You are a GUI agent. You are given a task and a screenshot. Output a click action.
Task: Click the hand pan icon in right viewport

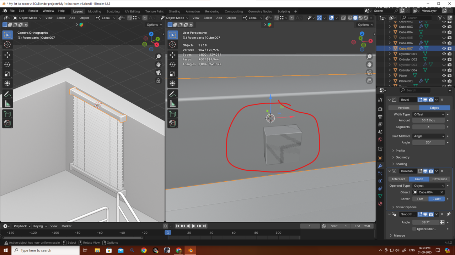(x=369, y=64)
